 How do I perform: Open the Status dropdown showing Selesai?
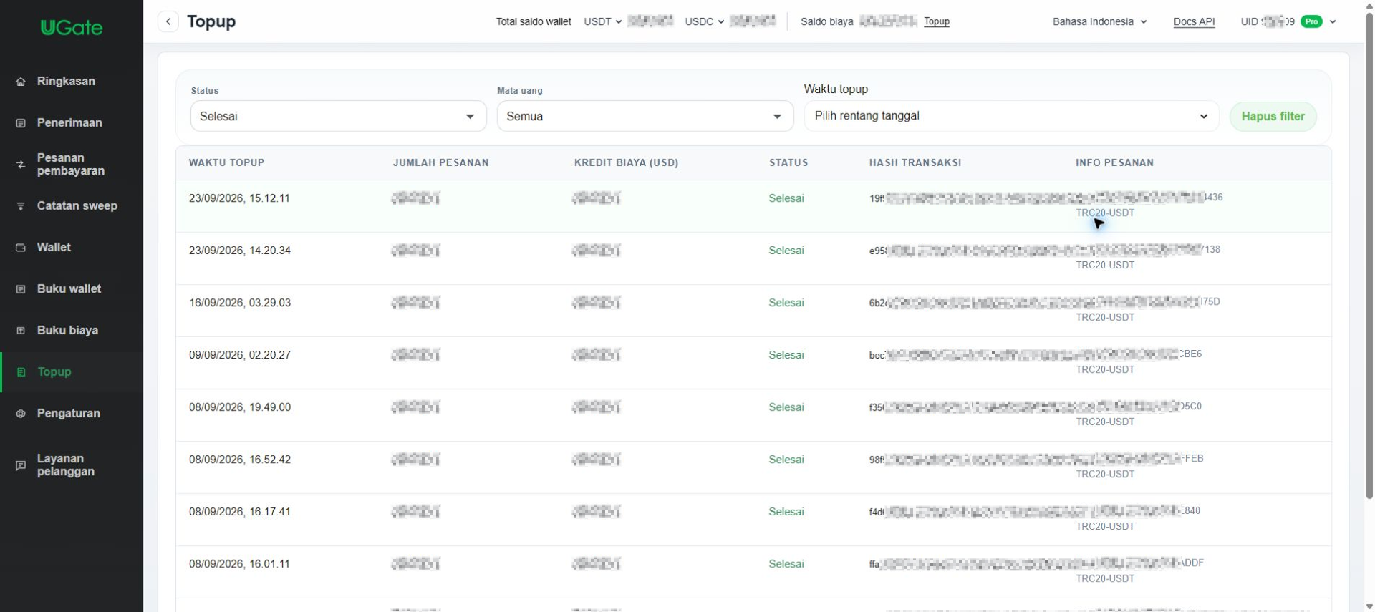pos(338,116)
